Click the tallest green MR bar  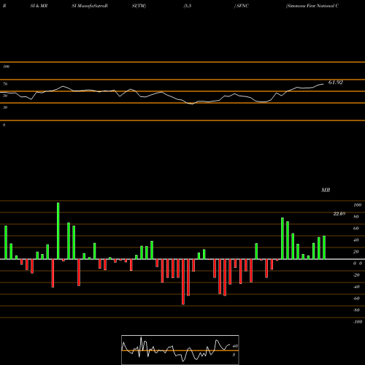click(x=58, y=231)
